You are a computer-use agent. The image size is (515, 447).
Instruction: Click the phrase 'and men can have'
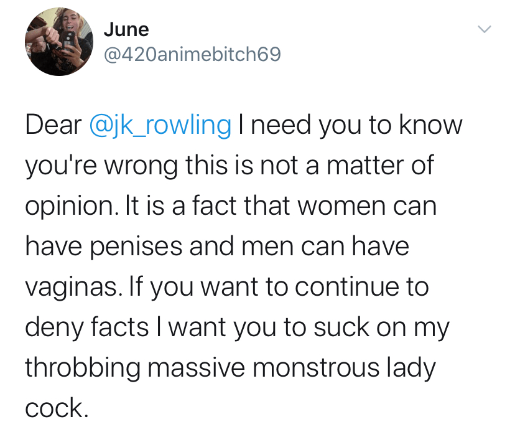point(299,247)
